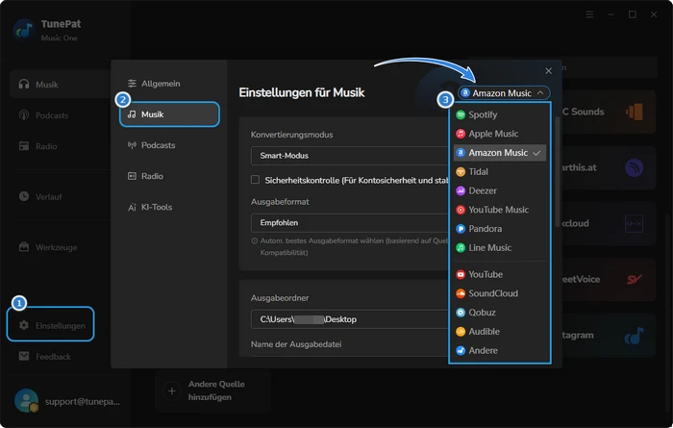The width and height of the screenshot is (673, 428).
Task: Click the clock icon beside Verlauf
Action: (x=24, y=196)
